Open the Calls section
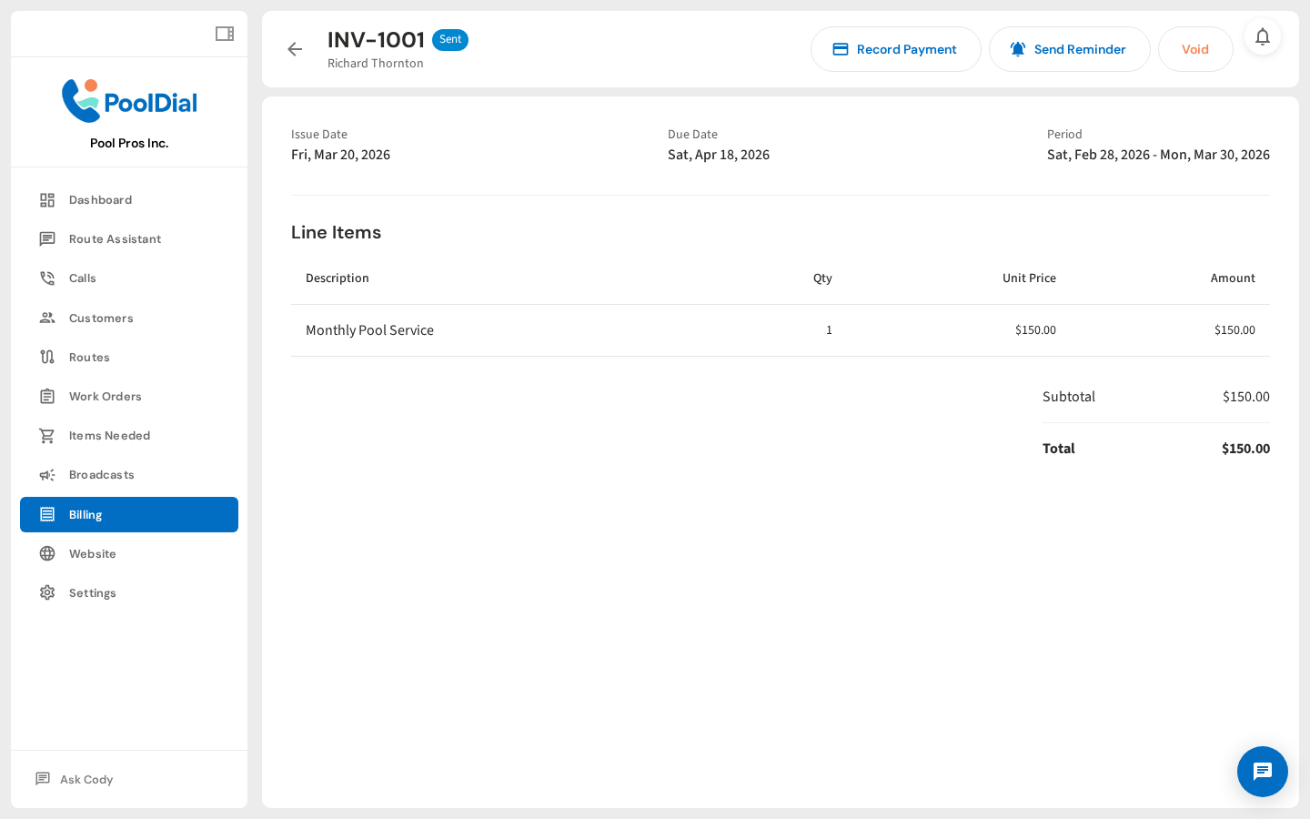The height and width of the screenshot is (819, 1310). [47, 278]
